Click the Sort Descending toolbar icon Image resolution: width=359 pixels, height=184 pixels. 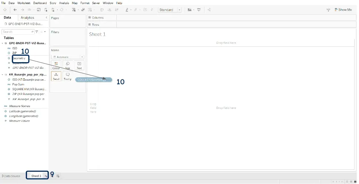[117, 10]
